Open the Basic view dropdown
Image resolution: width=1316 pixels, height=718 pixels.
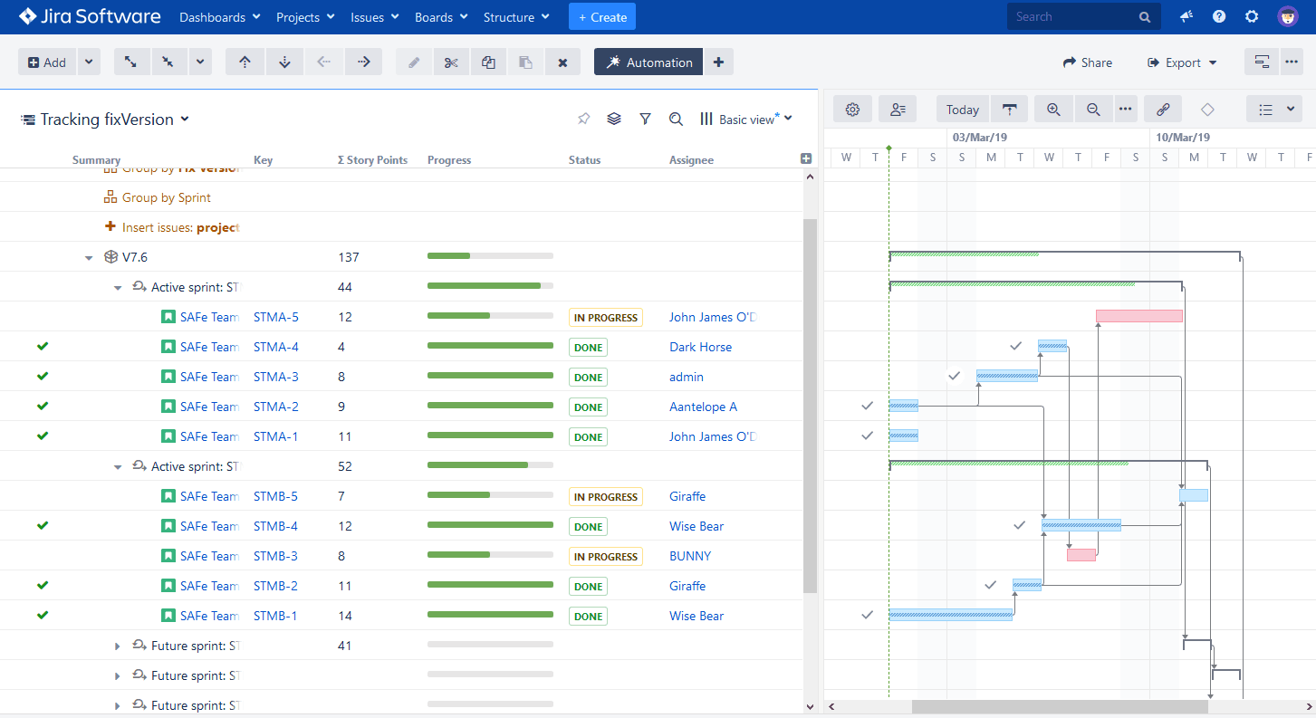746,120
